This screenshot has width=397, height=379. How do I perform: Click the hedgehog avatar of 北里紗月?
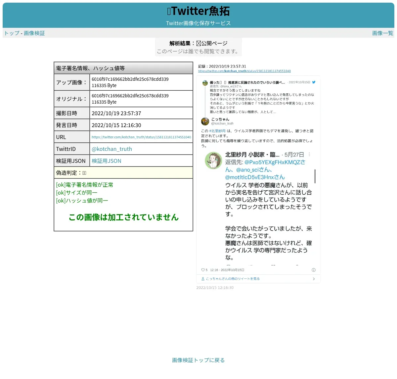point(213,161)
